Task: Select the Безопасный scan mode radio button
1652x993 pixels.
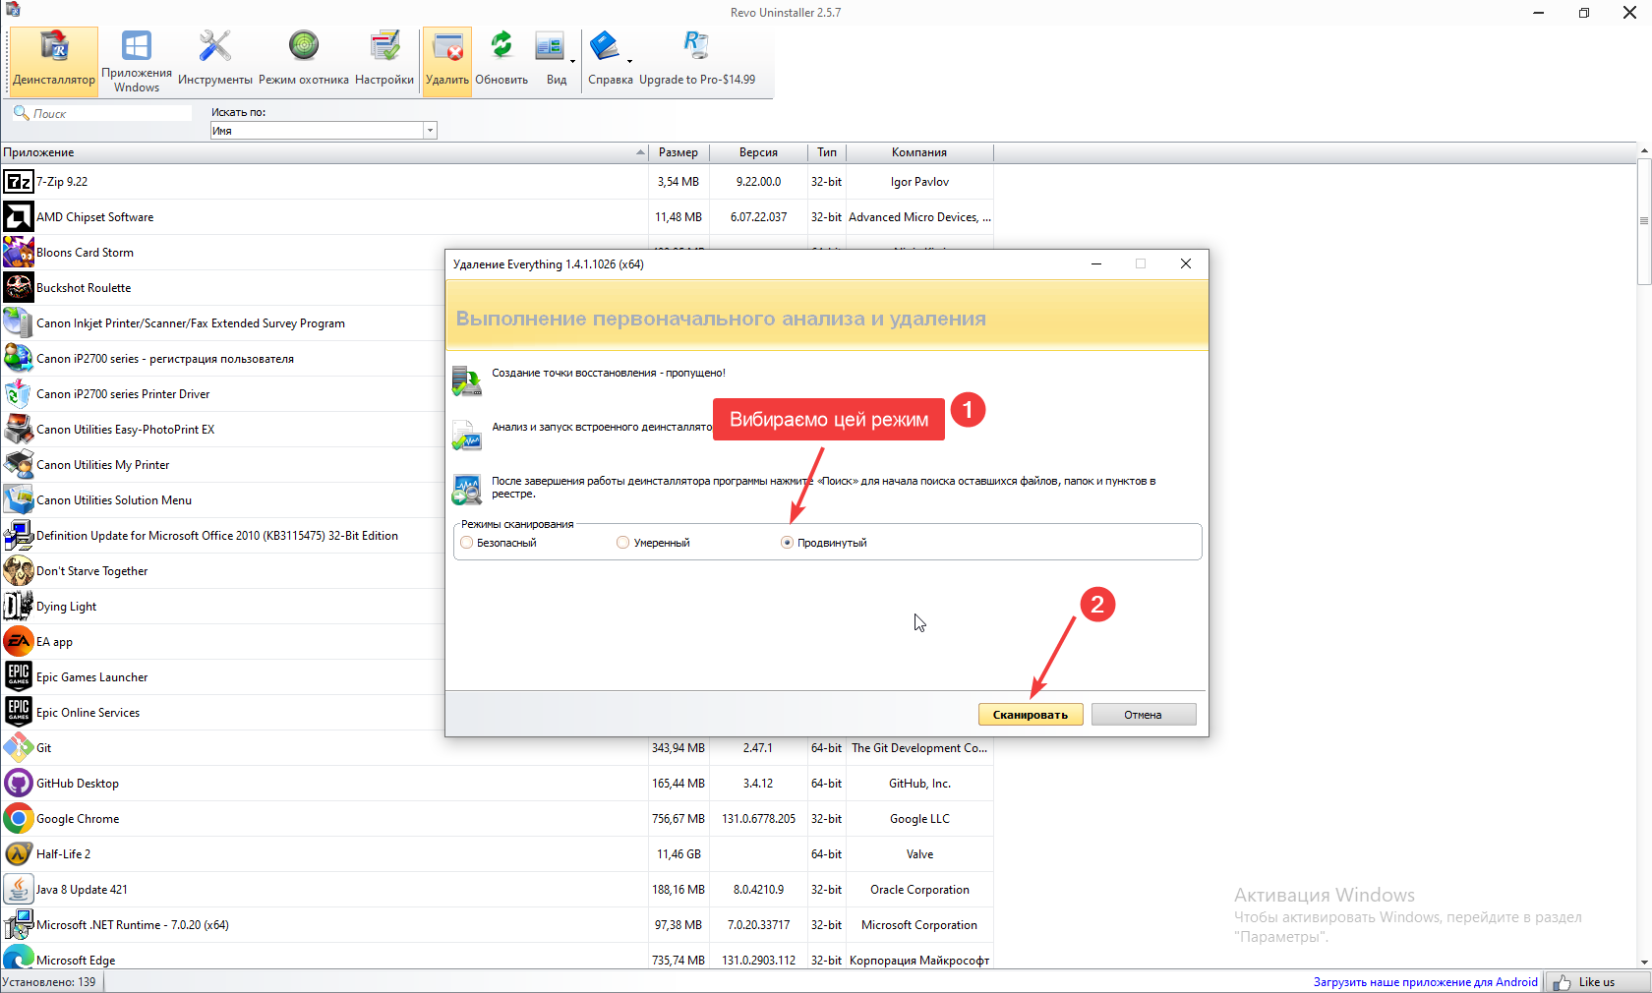Action: pyautogui.click(x=467, y=543)
